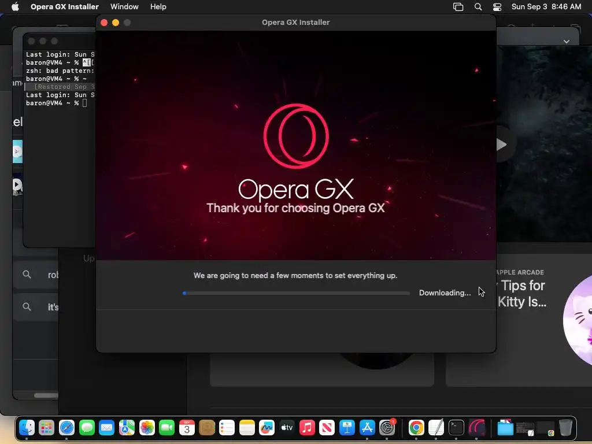Select the 'rol' search suggestion row
Viewport: 592px width, 444px height.
[36, 275]
